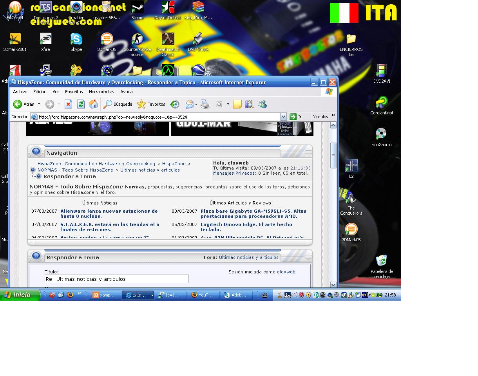Click the History clock toolbar icon
The height and width of the screenshot is (376, 478).
click(x=175, y=104)
